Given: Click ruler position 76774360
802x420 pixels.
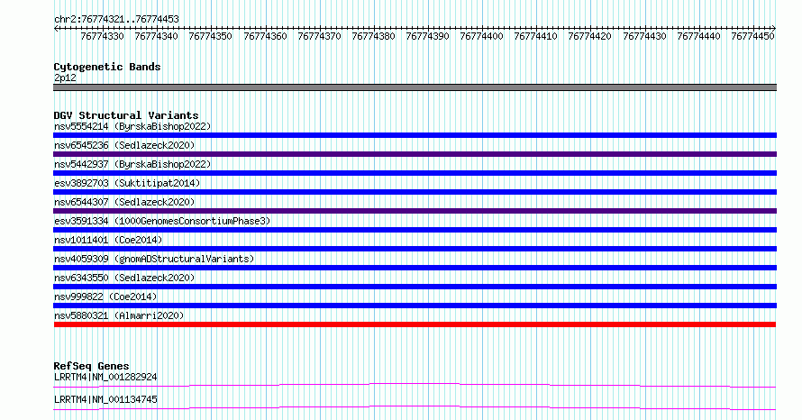Looking at the screenshot, I should (265, 36).
